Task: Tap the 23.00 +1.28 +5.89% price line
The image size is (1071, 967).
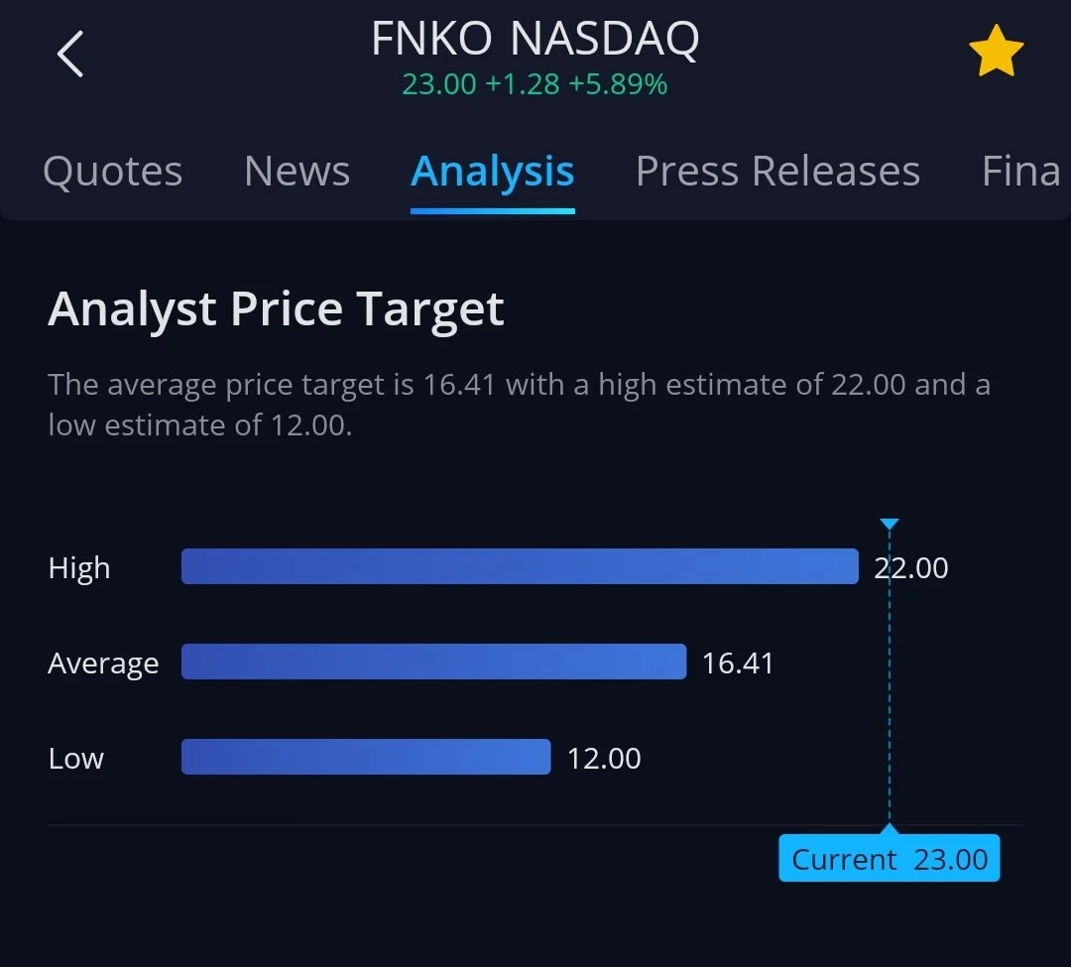Action: pos(535,84)
